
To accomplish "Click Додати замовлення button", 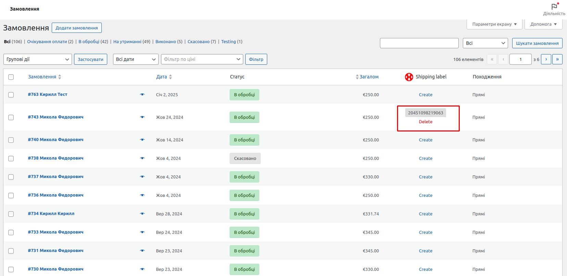I will 76,28.
